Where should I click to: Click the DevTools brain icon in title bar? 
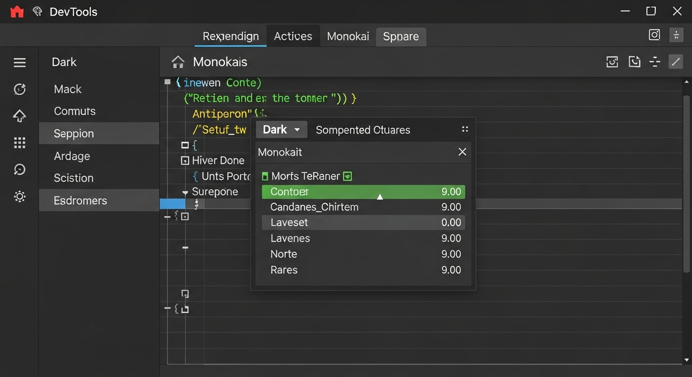coord(37,12)
